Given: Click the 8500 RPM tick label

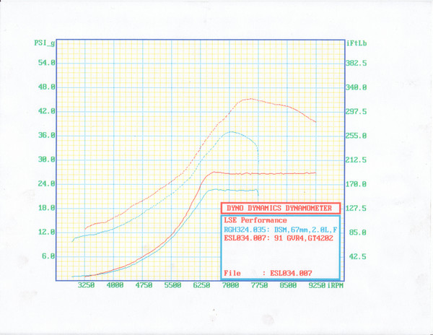Looking at the screenshot, I should [x=288, y=285].
